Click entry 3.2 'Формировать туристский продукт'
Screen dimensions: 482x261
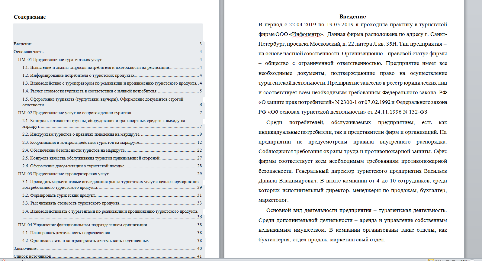click(112, 195)
